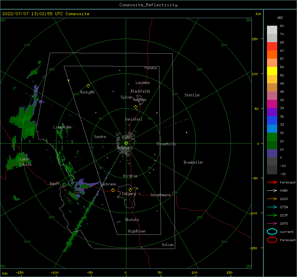Click the white 04DK arrow icon
Image resolution: width=297 pixels, height=277 pixels.
[x=272, y=190]
